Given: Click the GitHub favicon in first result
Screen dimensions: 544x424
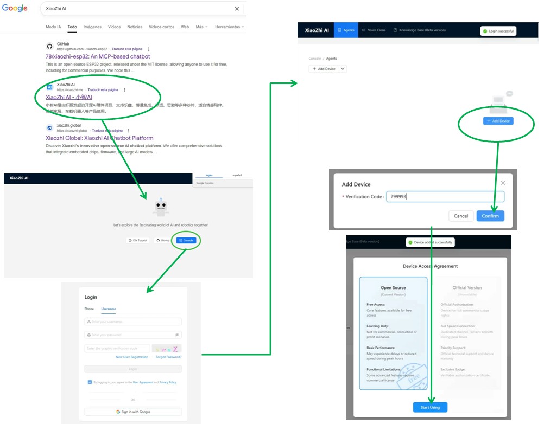Looking at the screenshot, I should point(49,47).
